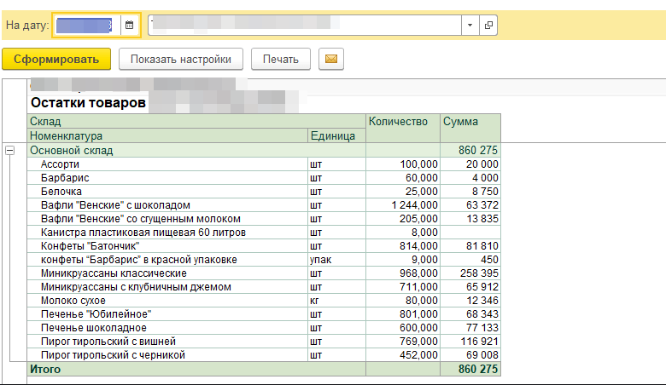Select the Ассорти product row
This screenshot has height=385, width=666.
[x=264, y=164]
